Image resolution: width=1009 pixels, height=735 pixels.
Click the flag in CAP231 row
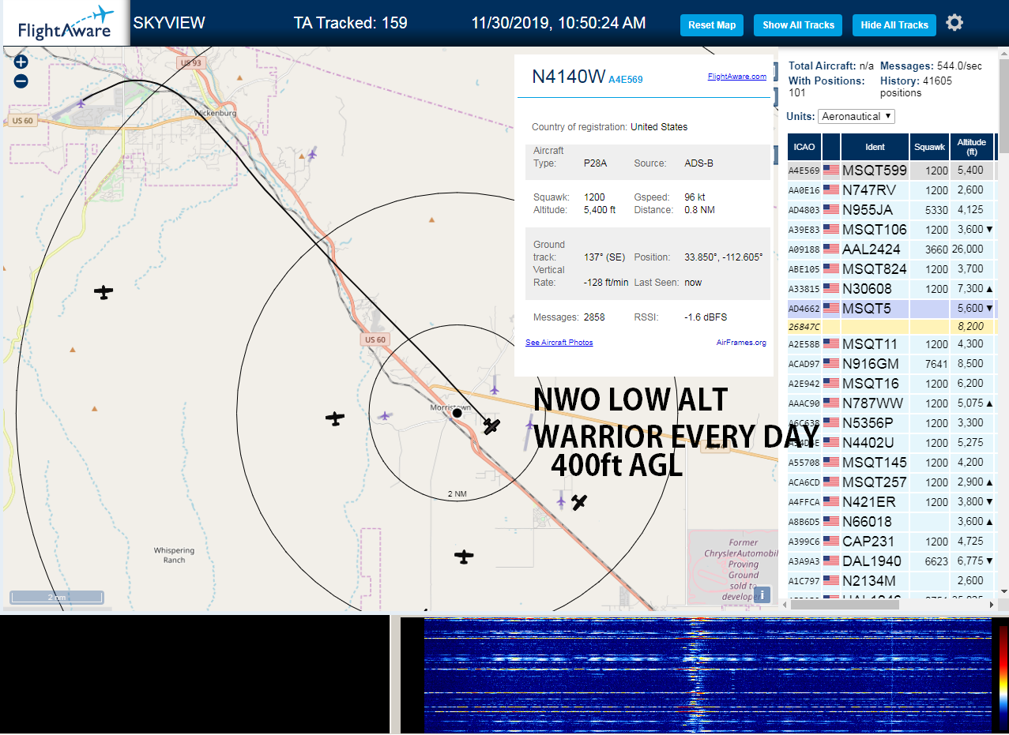830,542
